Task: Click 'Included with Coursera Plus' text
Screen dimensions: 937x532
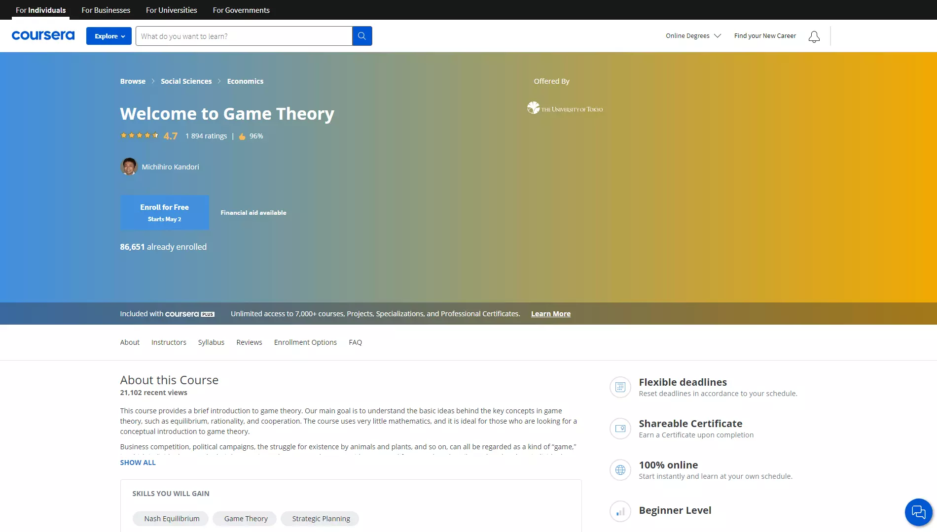Action: click(167, 314)
